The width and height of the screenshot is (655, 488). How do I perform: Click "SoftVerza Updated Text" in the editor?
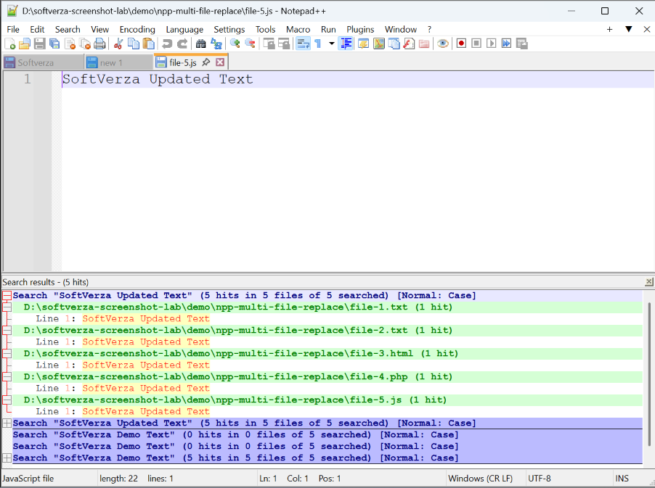tap(158, 79)
